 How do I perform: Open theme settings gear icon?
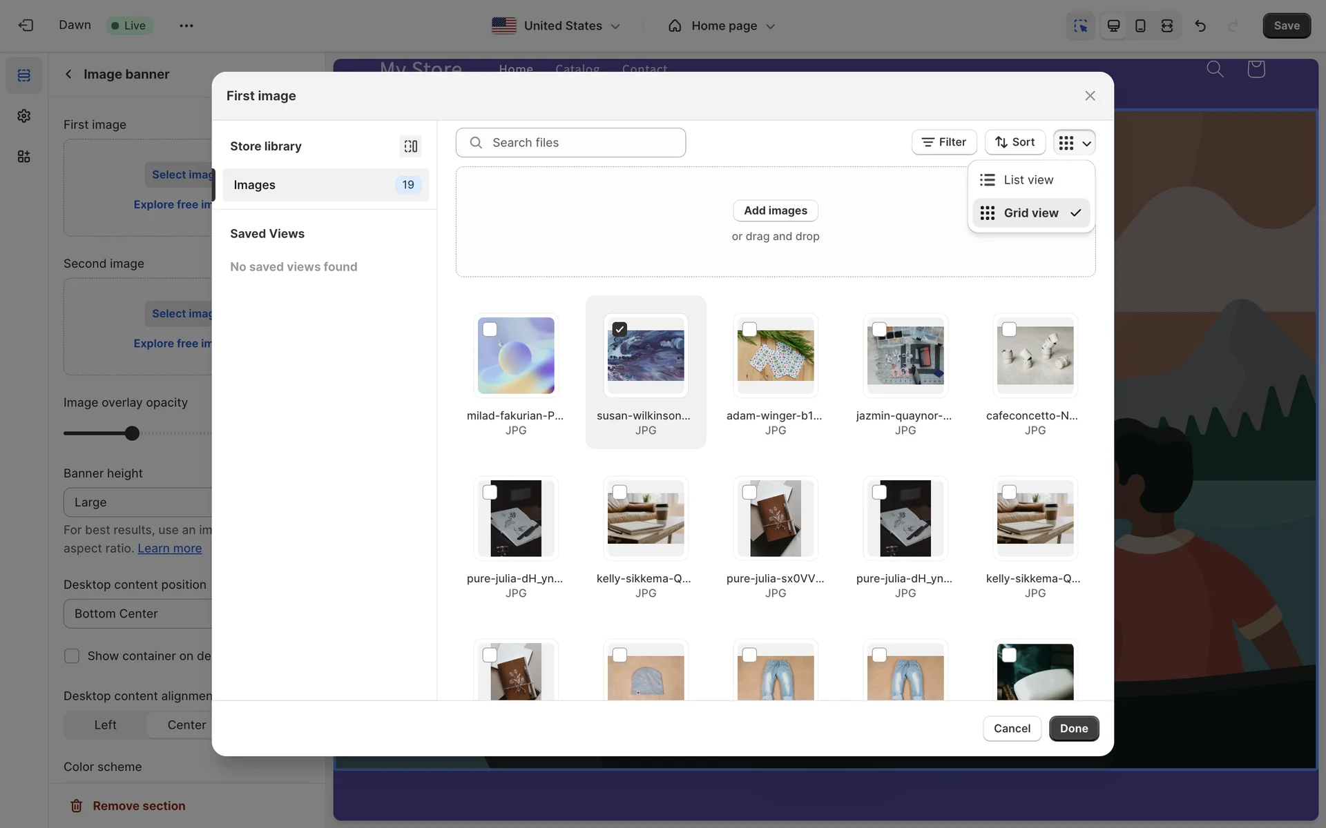click(24, 116)
